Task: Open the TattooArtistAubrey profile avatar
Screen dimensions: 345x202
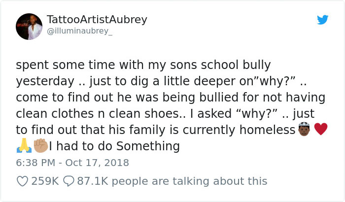Action: point(29,26)
